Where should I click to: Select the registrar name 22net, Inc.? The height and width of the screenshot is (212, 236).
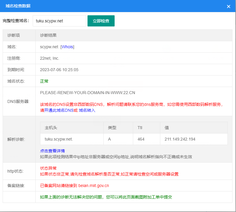pos(49,58)
